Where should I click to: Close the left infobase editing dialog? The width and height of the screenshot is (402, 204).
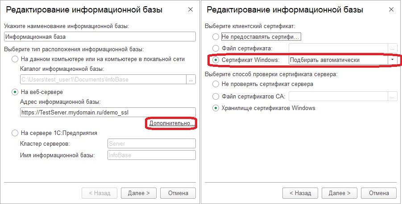point(191,9)
